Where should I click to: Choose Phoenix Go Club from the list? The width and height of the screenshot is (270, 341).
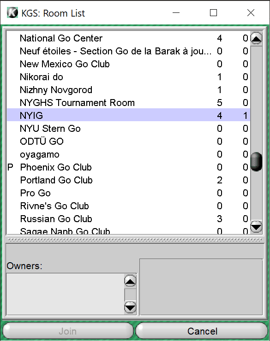click(x=128, y=167)
